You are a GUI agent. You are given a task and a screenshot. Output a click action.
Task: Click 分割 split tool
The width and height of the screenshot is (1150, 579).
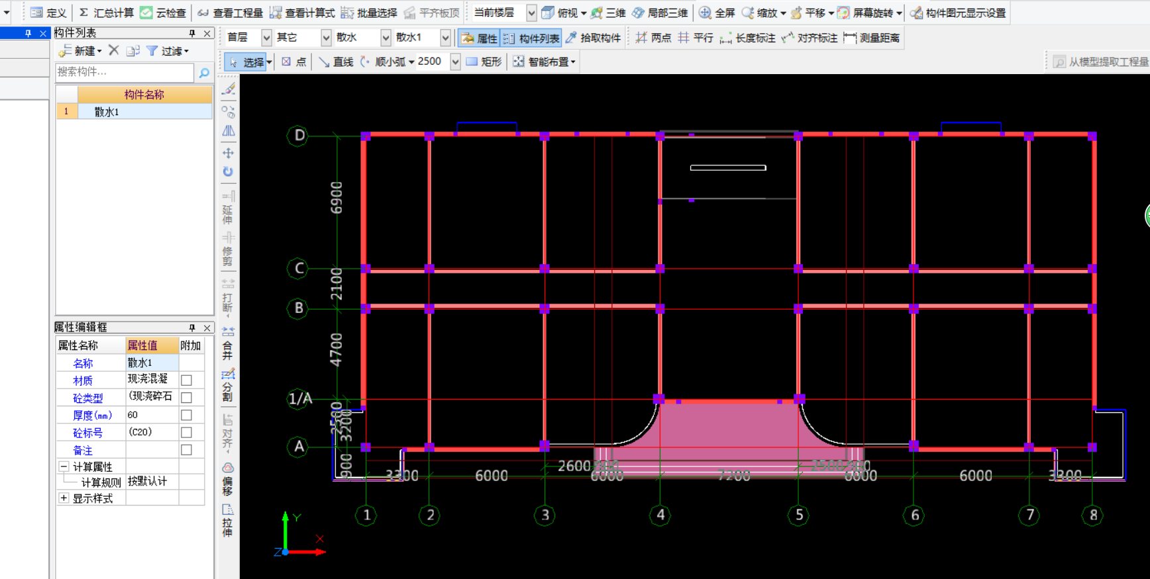pos(228,385)
